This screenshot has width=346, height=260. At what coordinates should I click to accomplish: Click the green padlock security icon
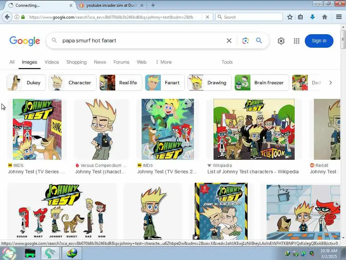23,17
